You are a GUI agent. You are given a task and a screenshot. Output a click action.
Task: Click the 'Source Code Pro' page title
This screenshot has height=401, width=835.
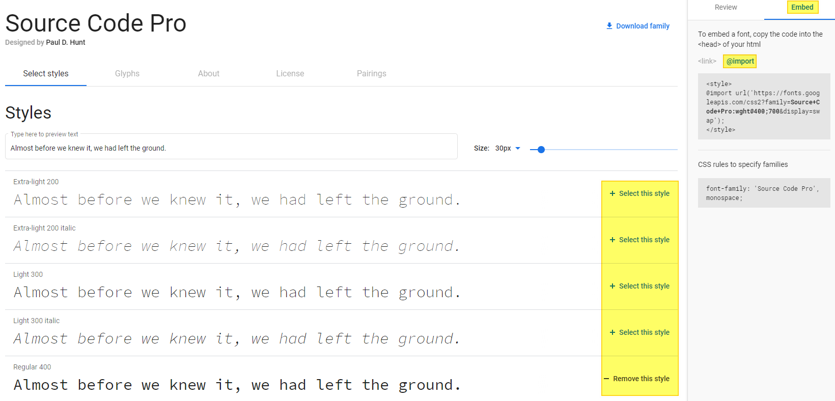tap(96, 23)
